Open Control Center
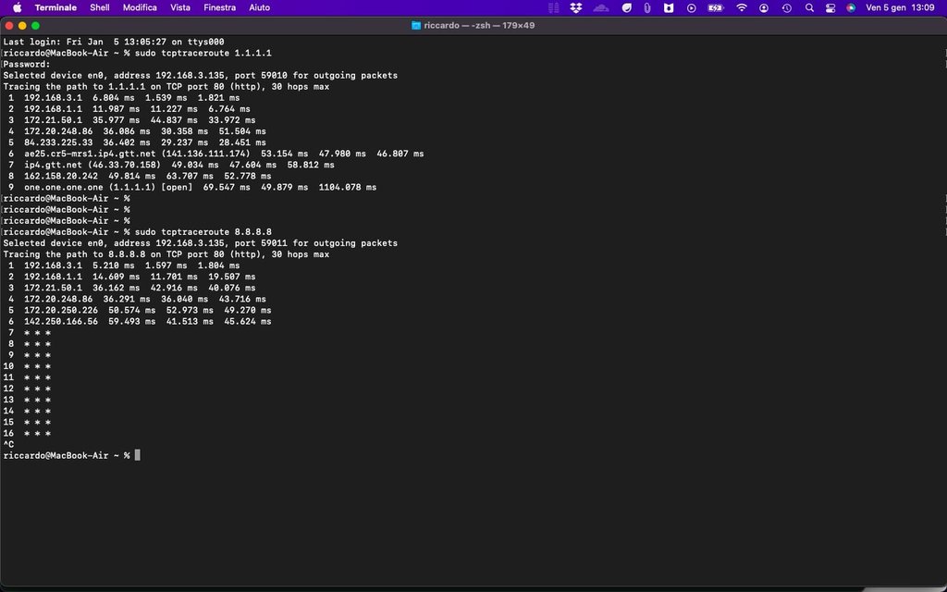The width and height of the screenshot is (947, 592). point(830,7)
